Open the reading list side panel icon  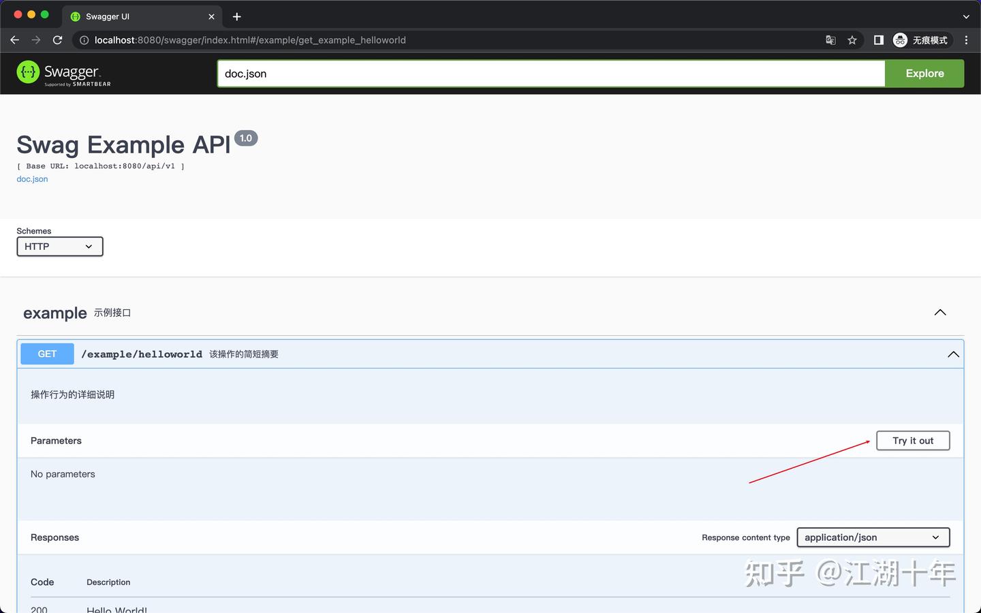point(877,40)
